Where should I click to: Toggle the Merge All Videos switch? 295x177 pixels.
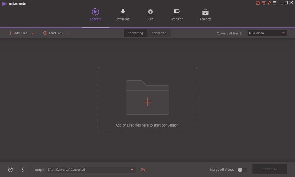(x=242, y=170)
